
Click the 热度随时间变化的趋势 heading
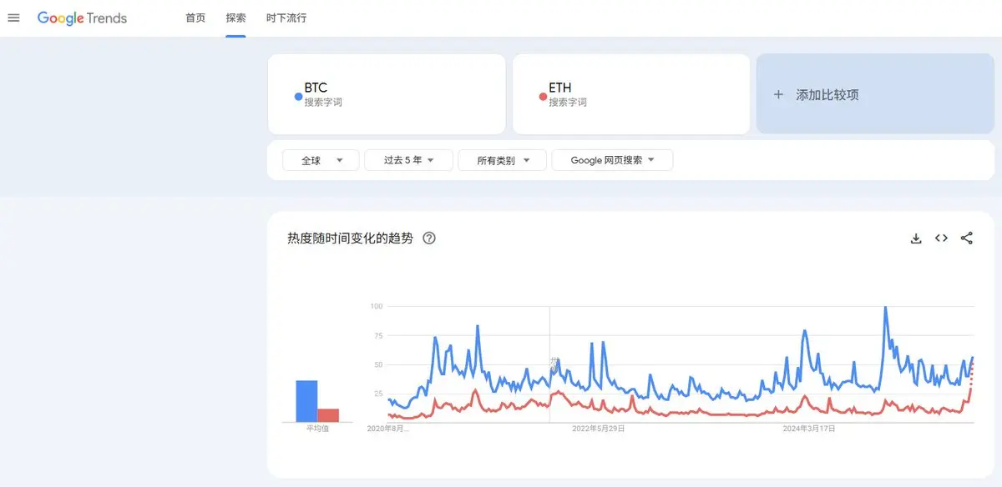(350, 238)
